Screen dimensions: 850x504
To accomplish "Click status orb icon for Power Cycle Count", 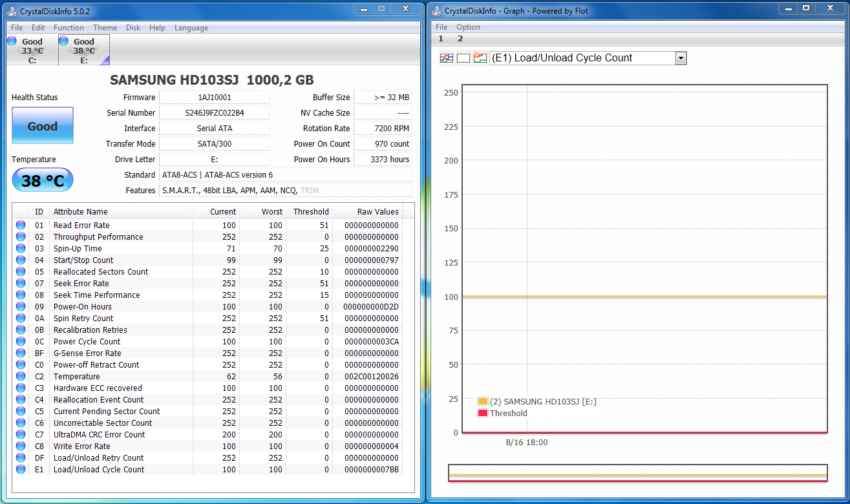I will click(x=21, y=342).
